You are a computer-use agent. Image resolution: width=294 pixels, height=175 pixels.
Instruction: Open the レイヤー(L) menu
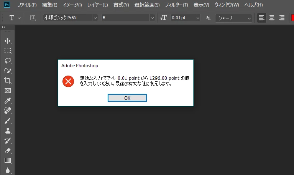point(97,5)
